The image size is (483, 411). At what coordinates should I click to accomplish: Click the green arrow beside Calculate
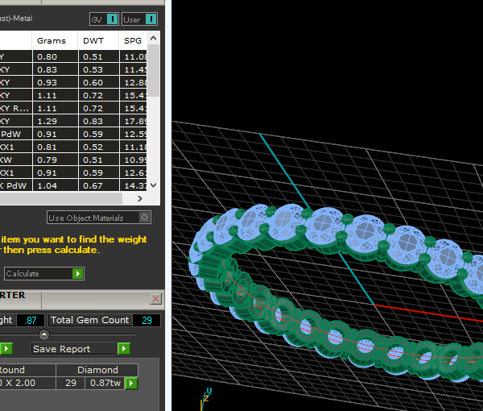(77, 274)
